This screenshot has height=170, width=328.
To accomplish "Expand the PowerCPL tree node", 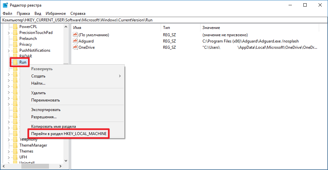I will [9, 27].
